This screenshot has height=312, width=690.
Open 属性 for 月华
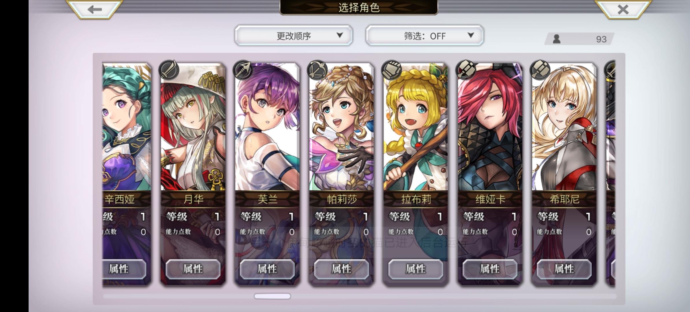point(193,269)
